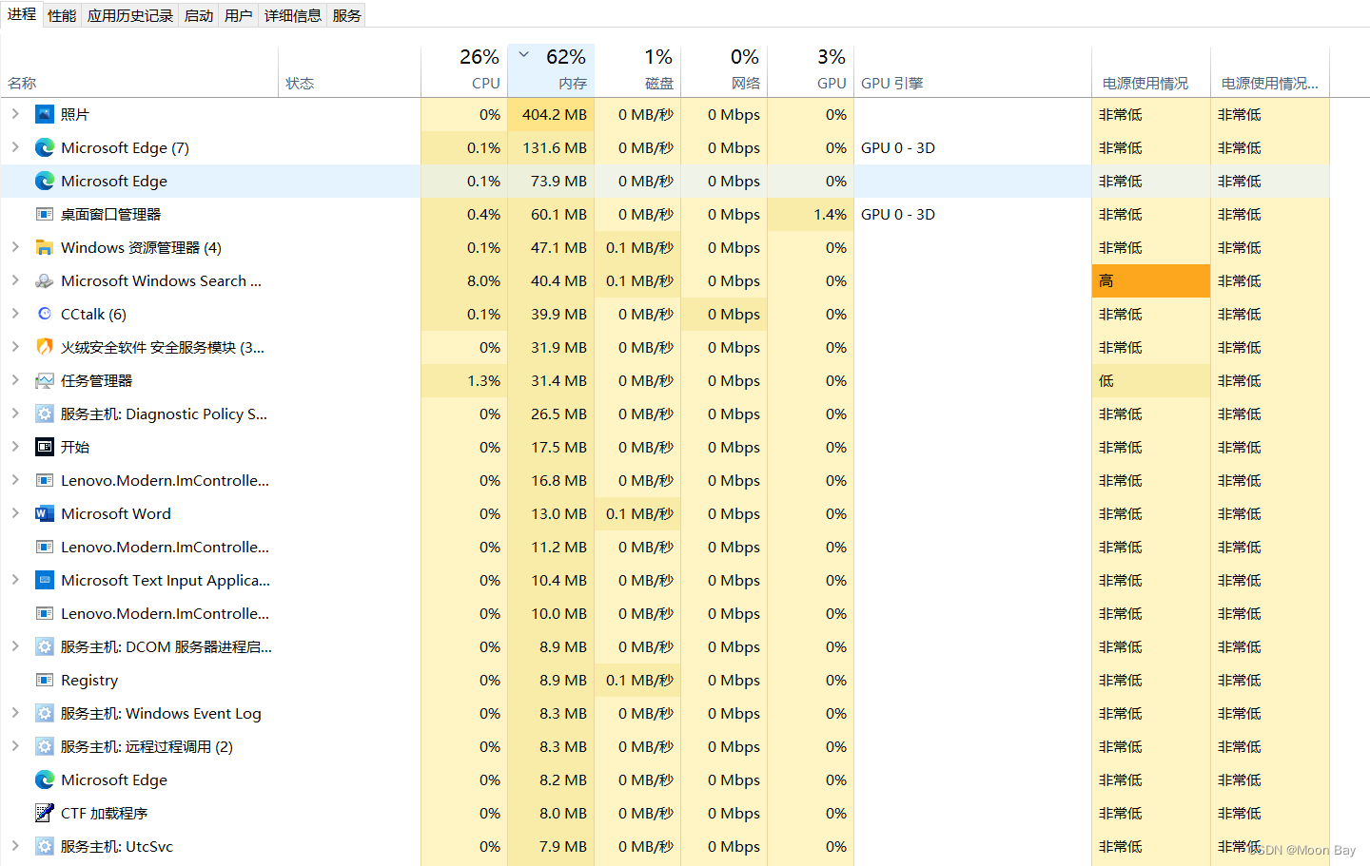Click the Microsoft Word icon
The width and height of the screenshot is (1370, 866).
click(x=44, y=513)
